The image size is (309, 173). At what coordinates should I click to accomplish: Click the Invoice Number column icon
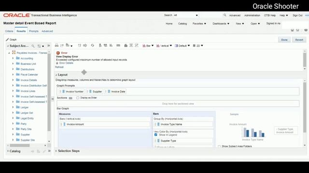pos(63,91)
